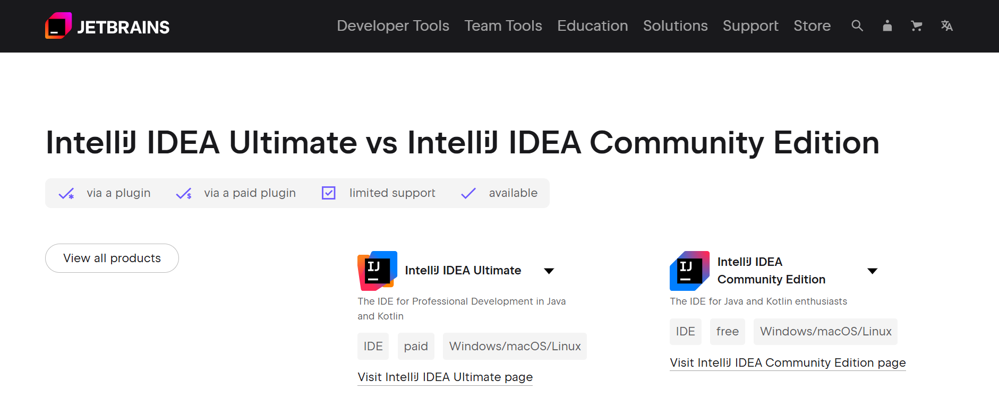Click the language switcher icon

[947, 25]
